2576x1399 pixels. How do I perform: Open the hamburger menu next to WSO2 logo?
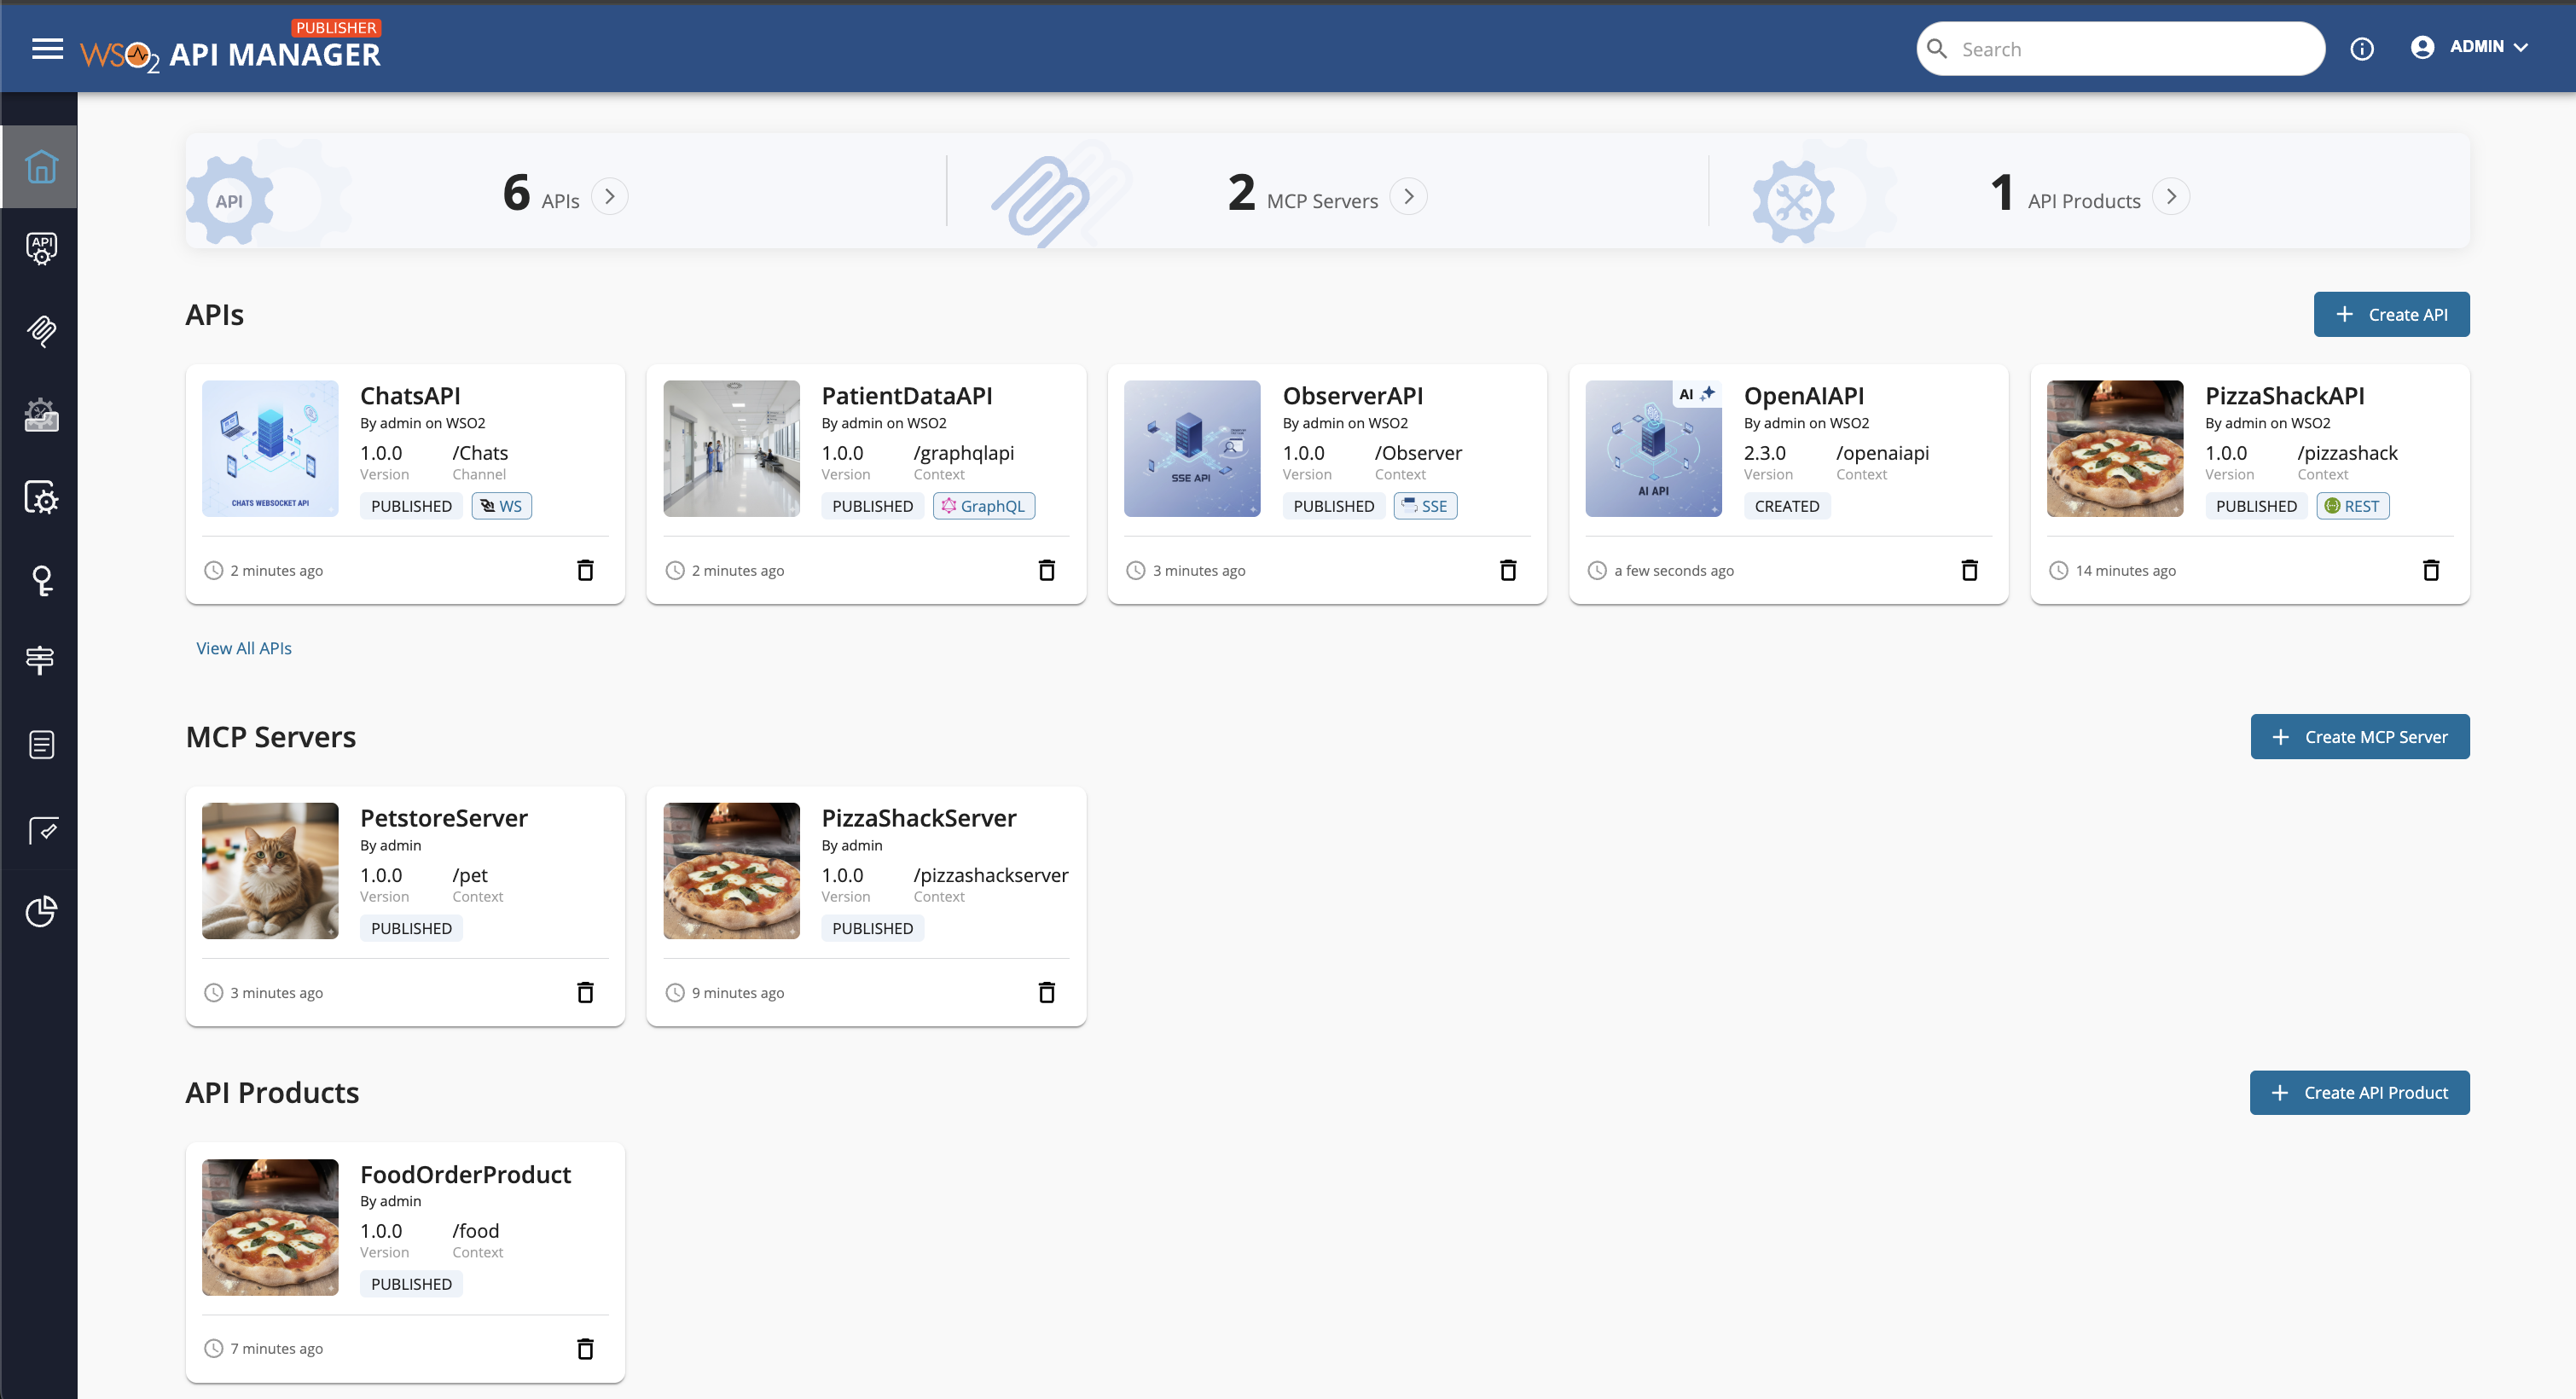point(47,48)
